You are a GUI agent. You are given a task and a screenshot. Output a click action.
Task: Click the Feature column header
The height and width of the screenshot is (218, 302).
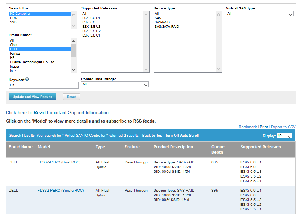132,147
